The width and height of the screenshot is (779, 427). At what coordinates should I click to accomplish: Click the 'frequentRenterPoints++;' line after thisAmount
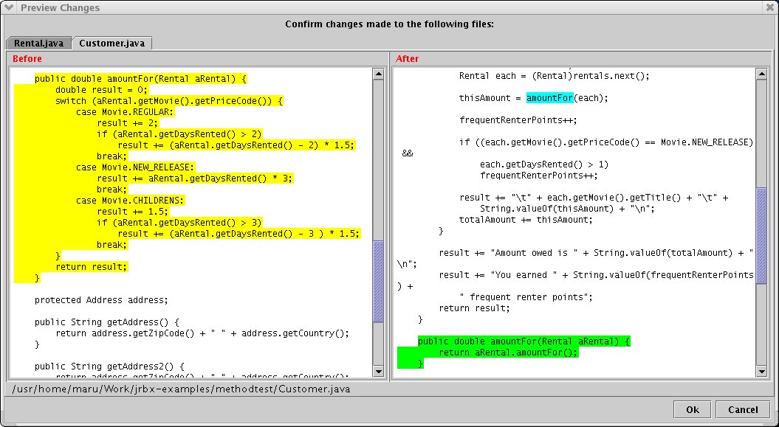tap(518, 120)
